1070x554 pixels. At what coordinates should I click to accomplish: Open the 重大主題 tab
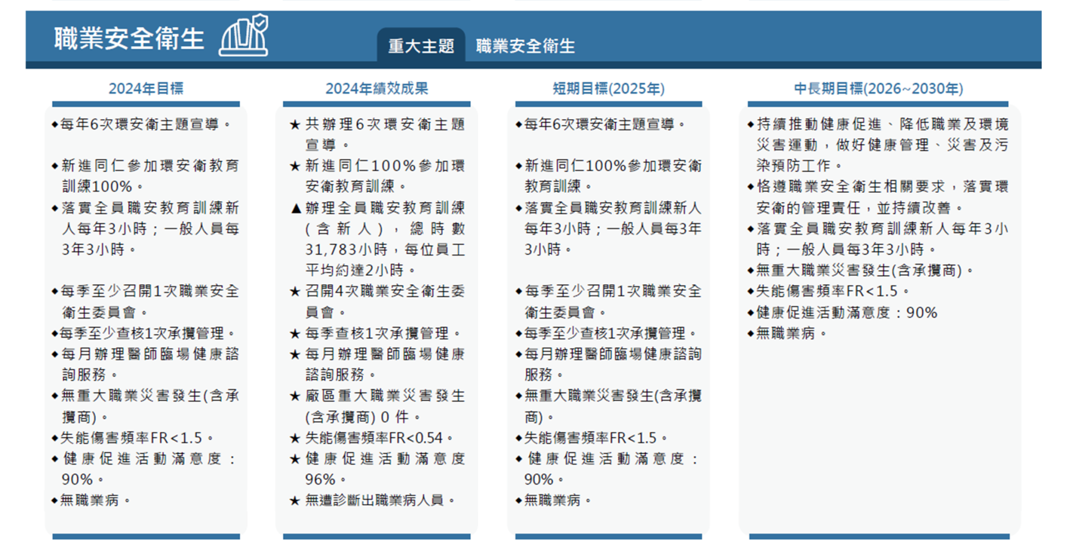pos(421,46)
